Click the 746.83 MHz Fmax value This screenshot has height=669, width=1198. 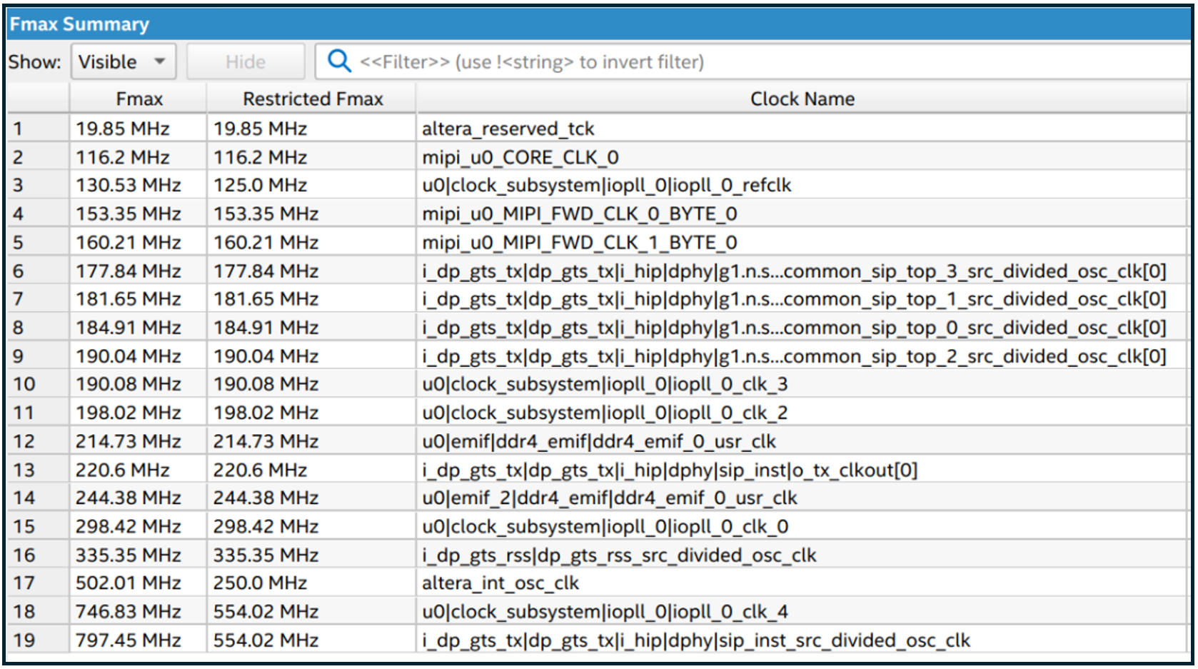129,612
